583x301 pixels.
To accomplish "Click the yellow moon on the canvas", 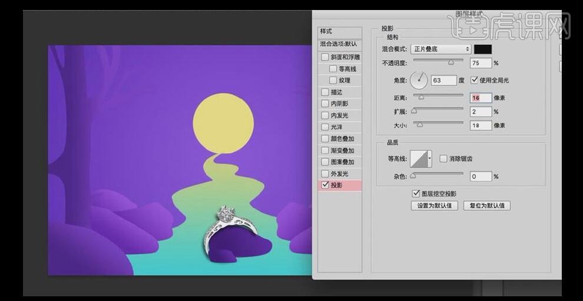I will click(x=223, y=124).
